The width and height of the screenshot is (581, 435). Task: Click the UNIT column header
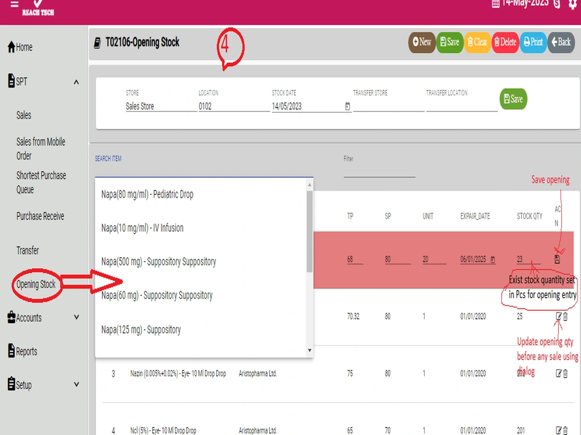[x=428, y=216]
